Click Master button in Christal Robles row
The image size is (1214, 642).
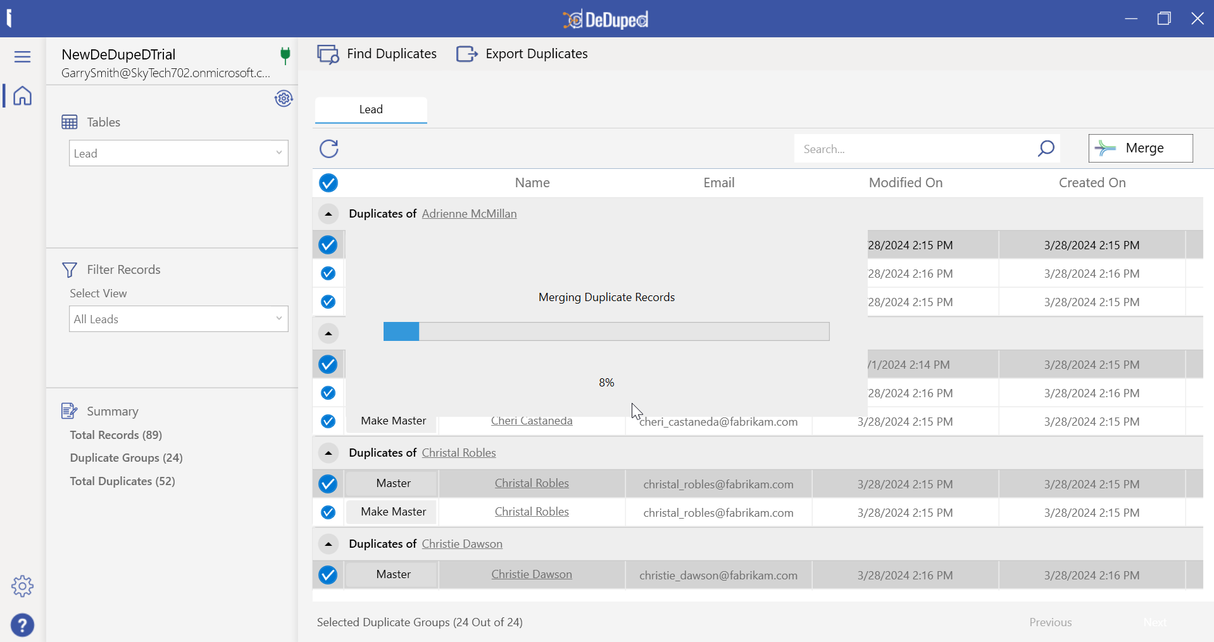point(393,483)
